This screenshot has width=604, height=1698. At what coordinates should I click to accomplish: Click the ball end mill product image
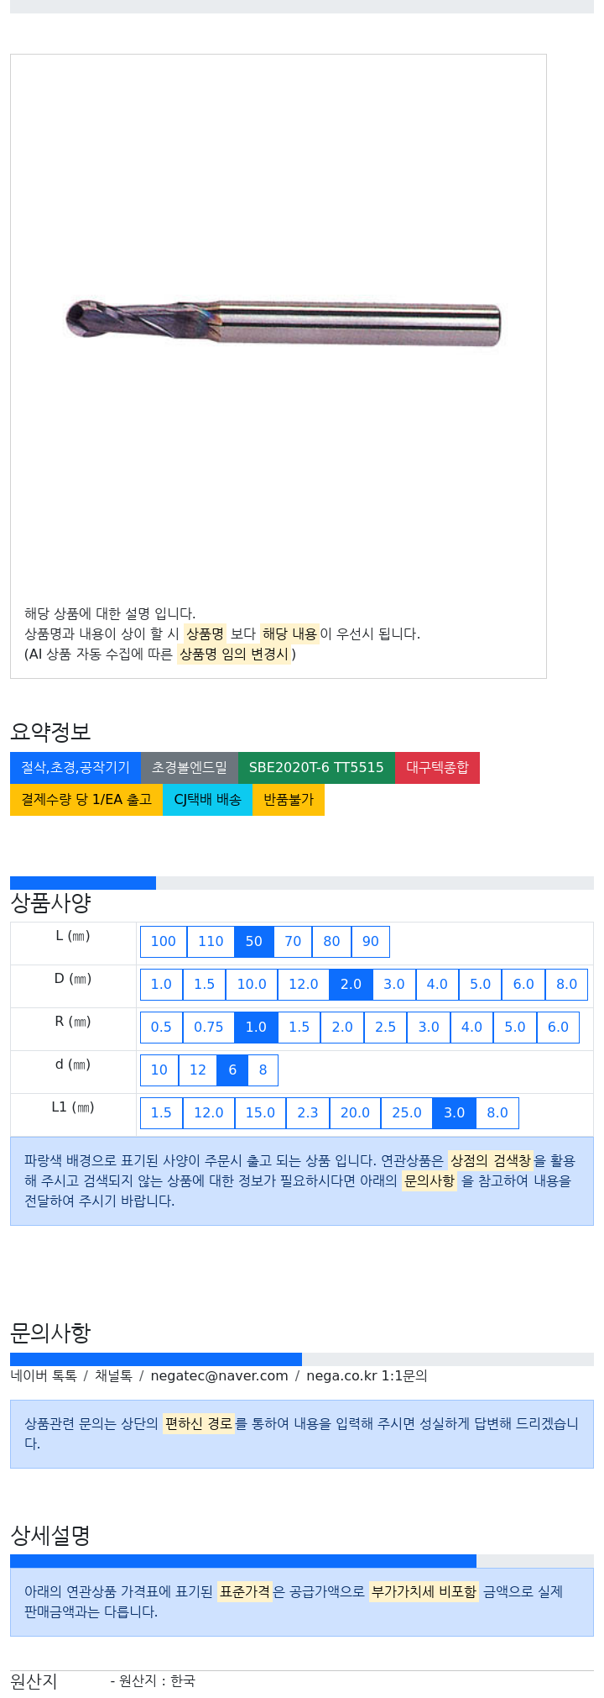[x=284, y=322]
